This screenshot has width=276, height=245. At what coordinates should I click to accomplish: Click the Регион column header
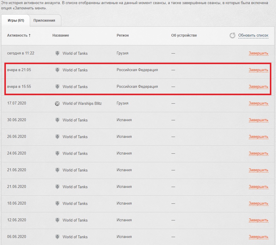click(x=122, y=35)
